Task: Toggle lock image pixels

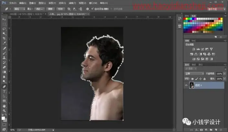Action: pos(197,79)
